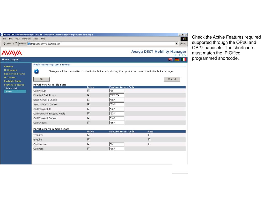Click the Call Unpark code field
Screen dimensions: 265x198
117,122
